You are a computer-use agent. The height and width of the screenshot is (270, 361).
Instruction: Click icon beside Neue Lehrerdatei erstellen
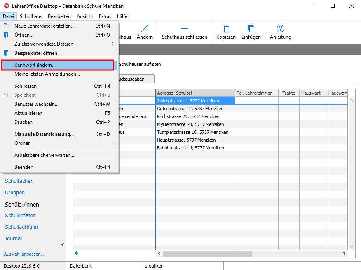(x=6, y=26)
